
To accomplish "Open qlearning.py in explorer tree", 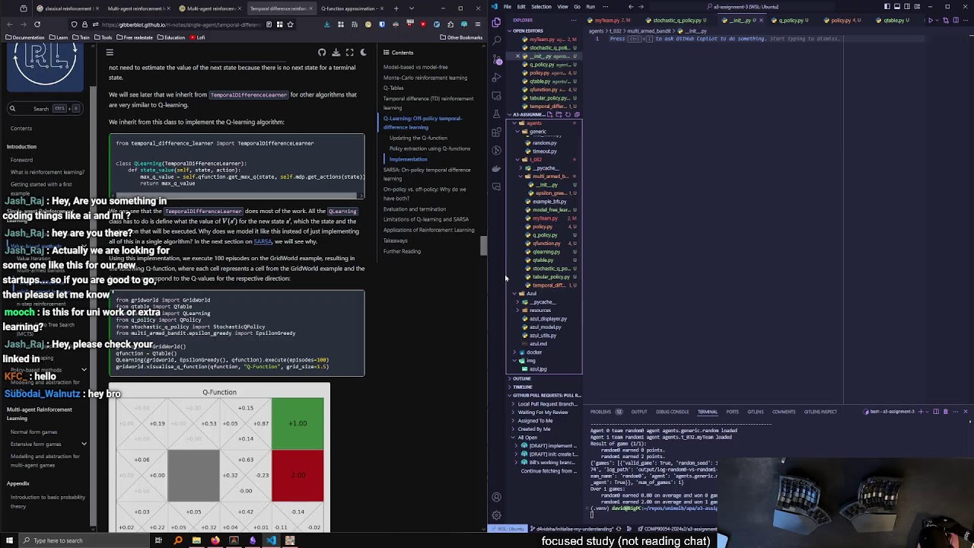I will [x=546, y=252].
